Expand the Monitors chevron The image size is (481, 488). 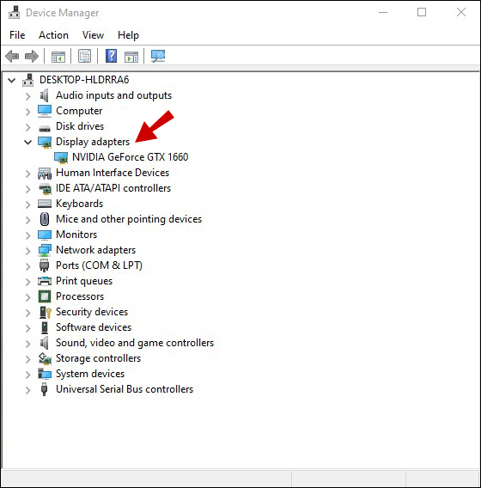[28, 235]
